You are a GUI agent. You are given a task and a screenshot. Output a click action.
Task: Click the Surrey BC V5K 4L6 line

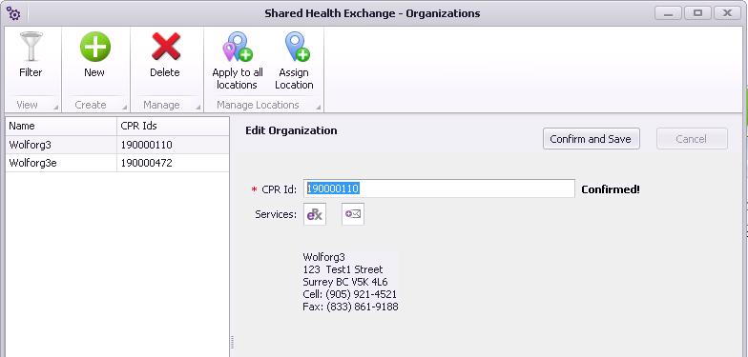(x=345, y=282)
